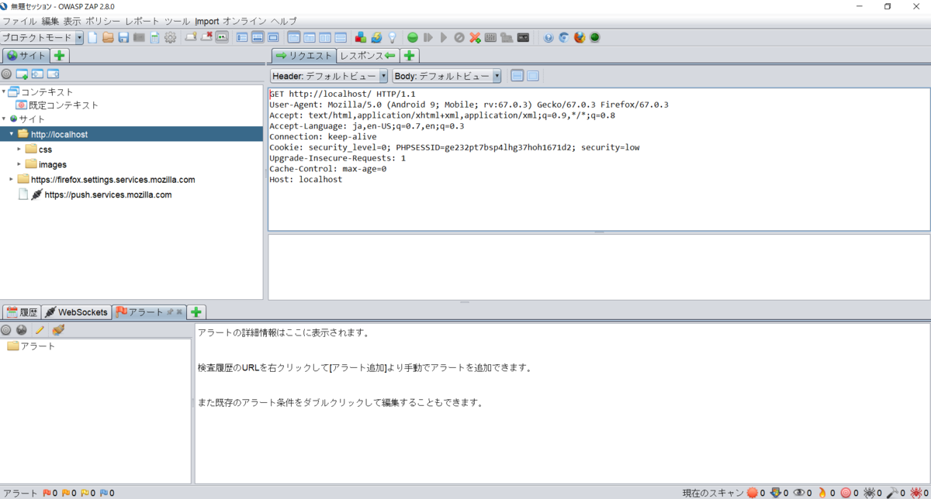This screenshot has height=499, width=931.
Task: Click the grey continue play button
Action: 444,37
